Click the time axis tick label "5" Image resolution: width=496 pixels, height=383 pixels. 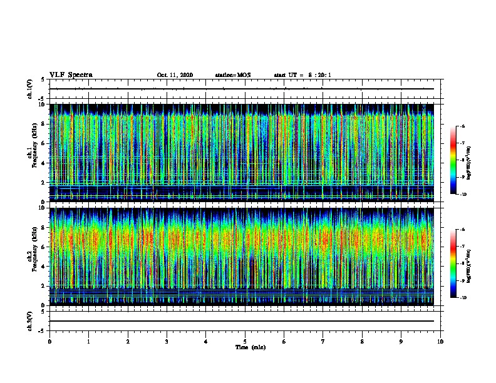(245, 342)
